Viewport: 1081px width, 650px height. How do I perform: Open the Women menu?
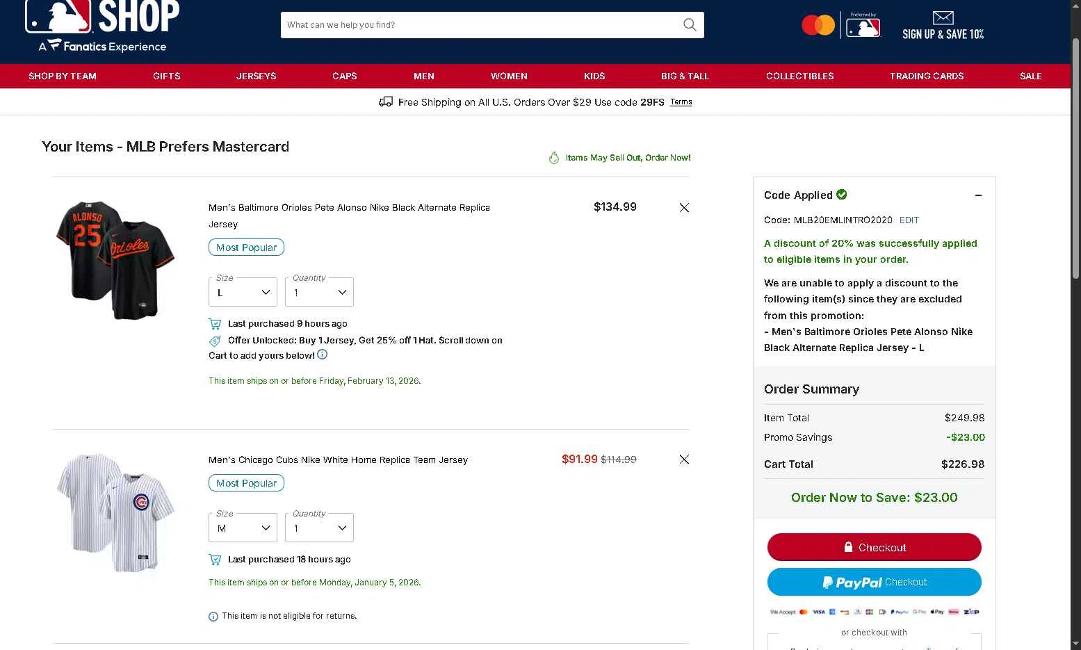pos(509,76)
